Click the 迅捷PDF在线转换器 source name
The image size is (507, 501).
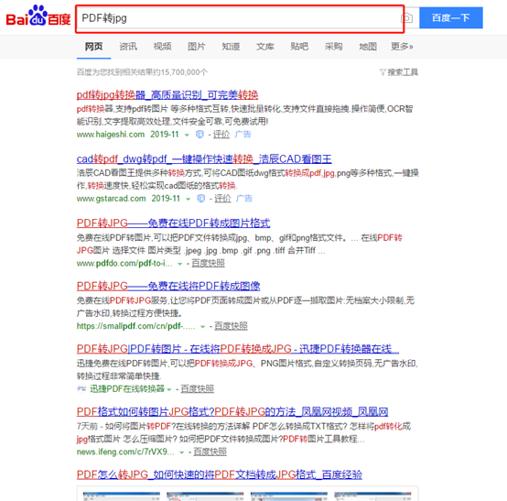(127, 389)
